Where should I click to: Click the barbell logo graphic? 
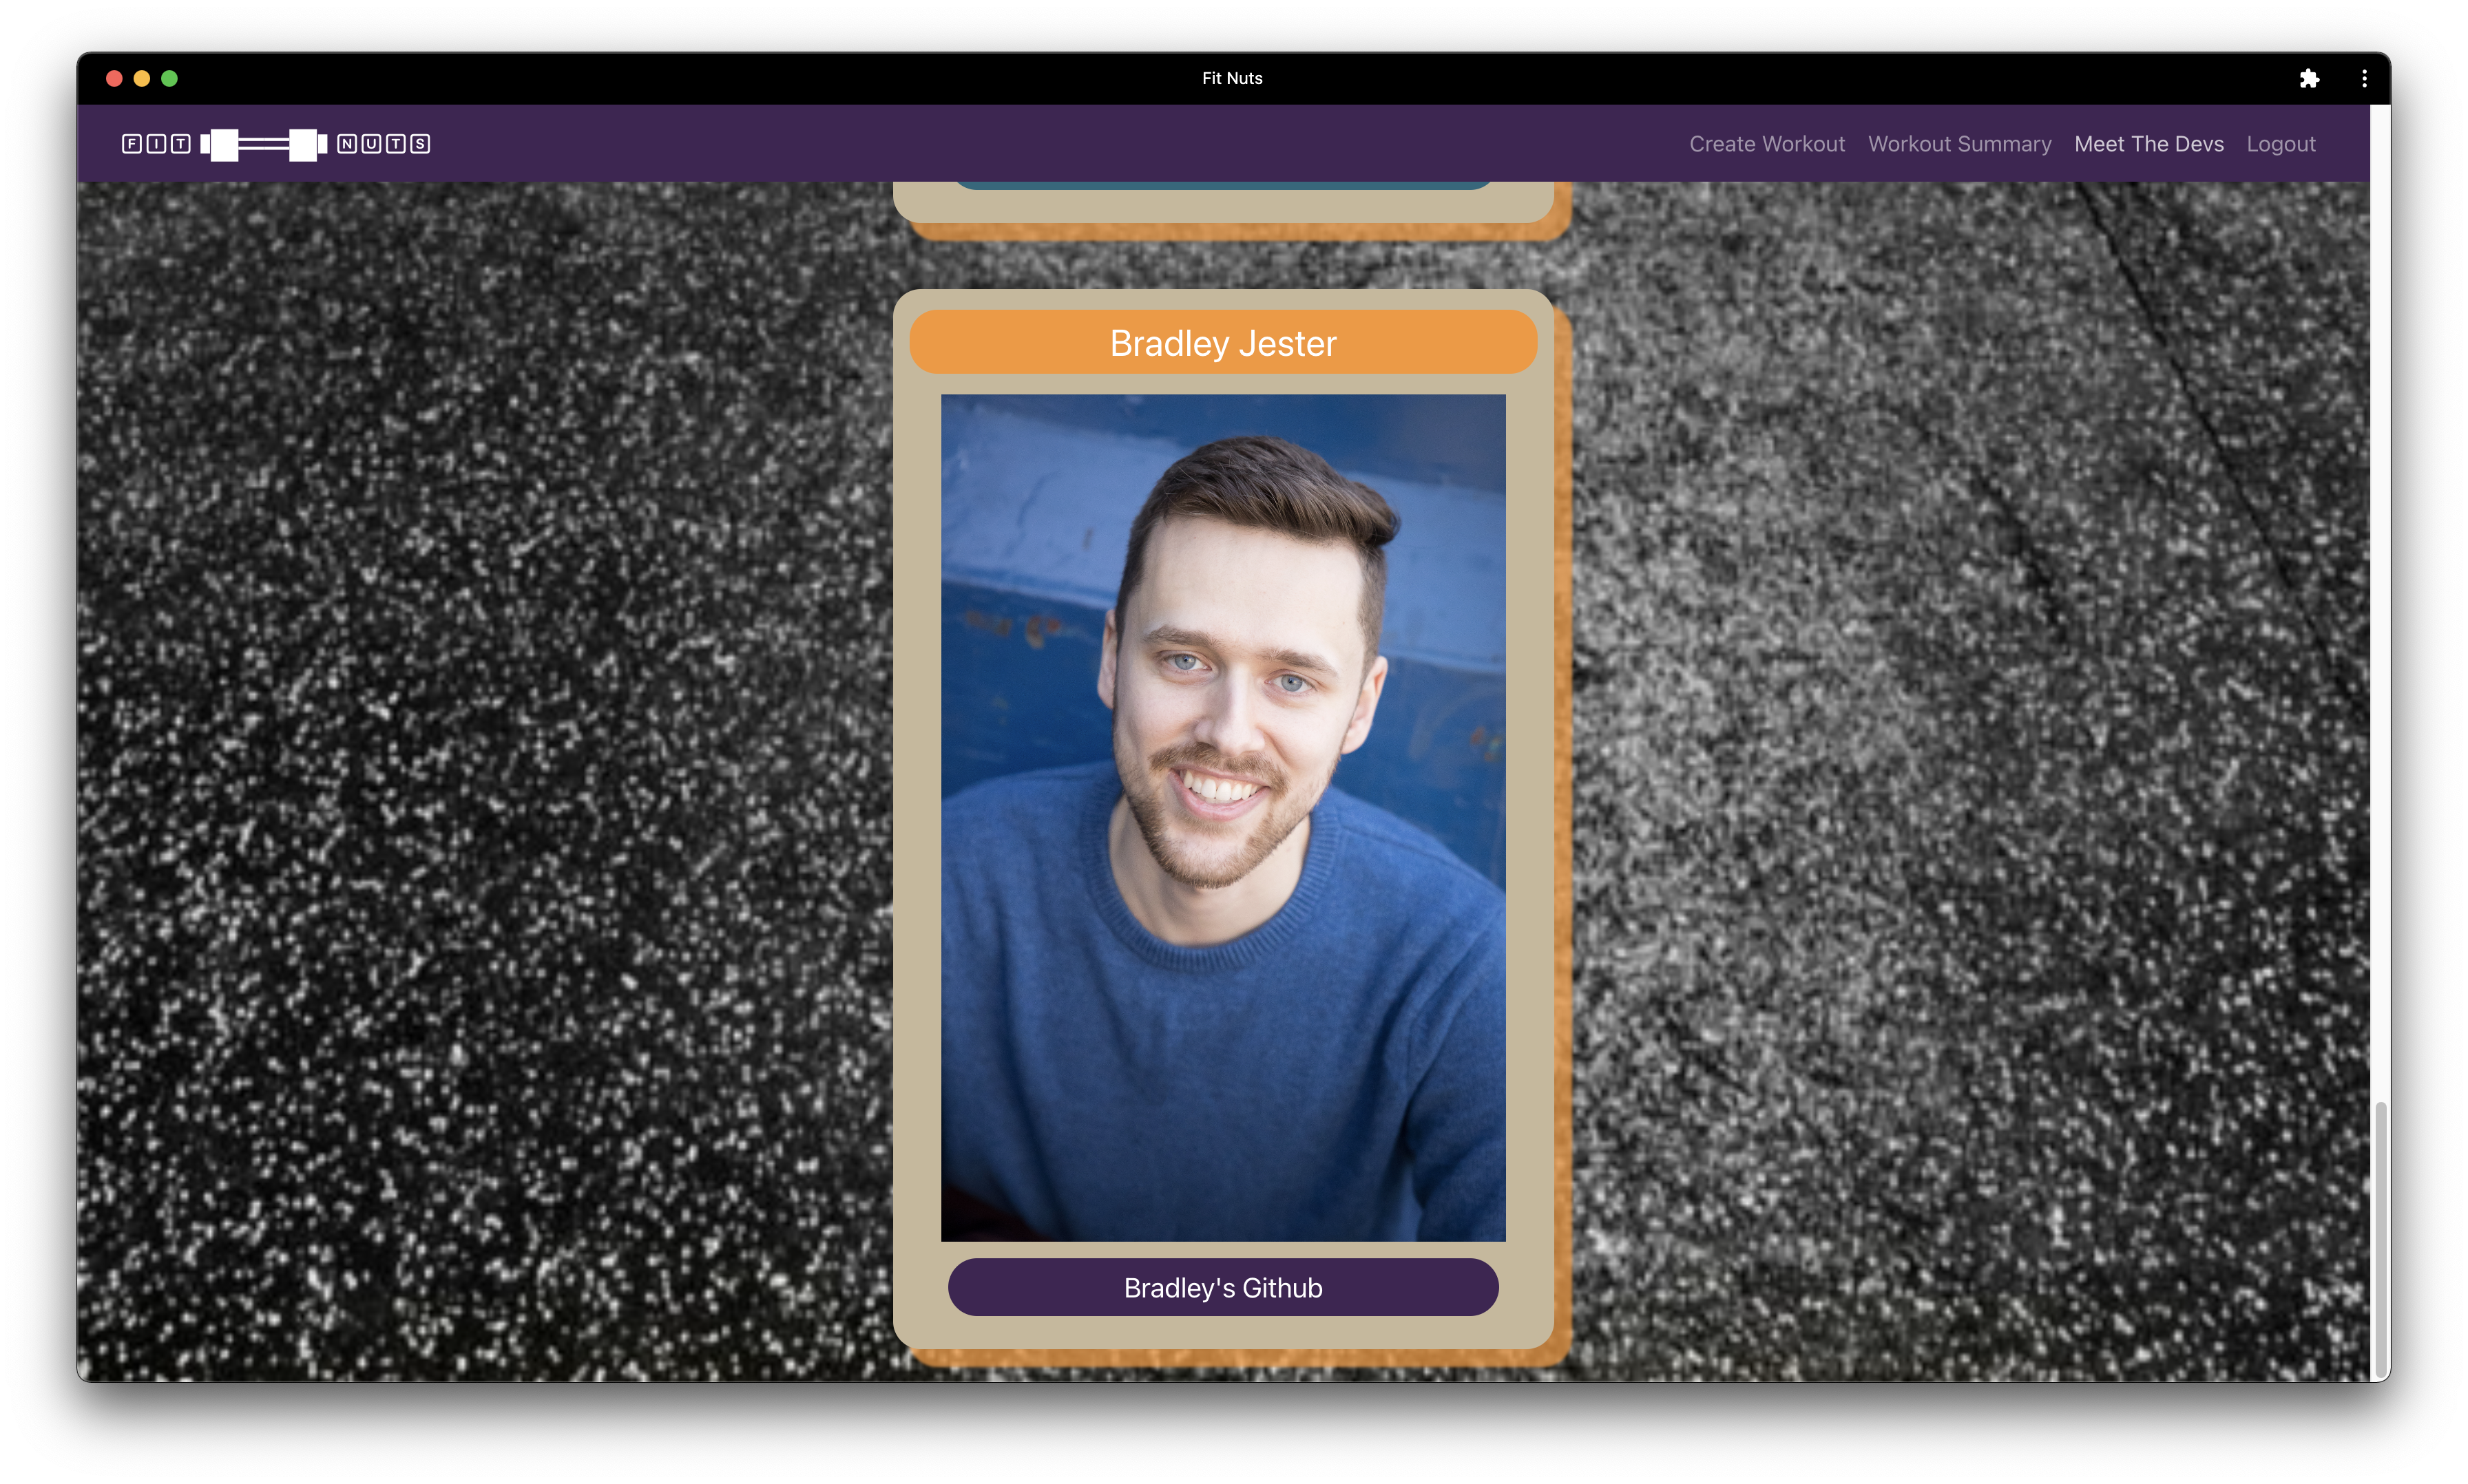click(x=264, y=144)
